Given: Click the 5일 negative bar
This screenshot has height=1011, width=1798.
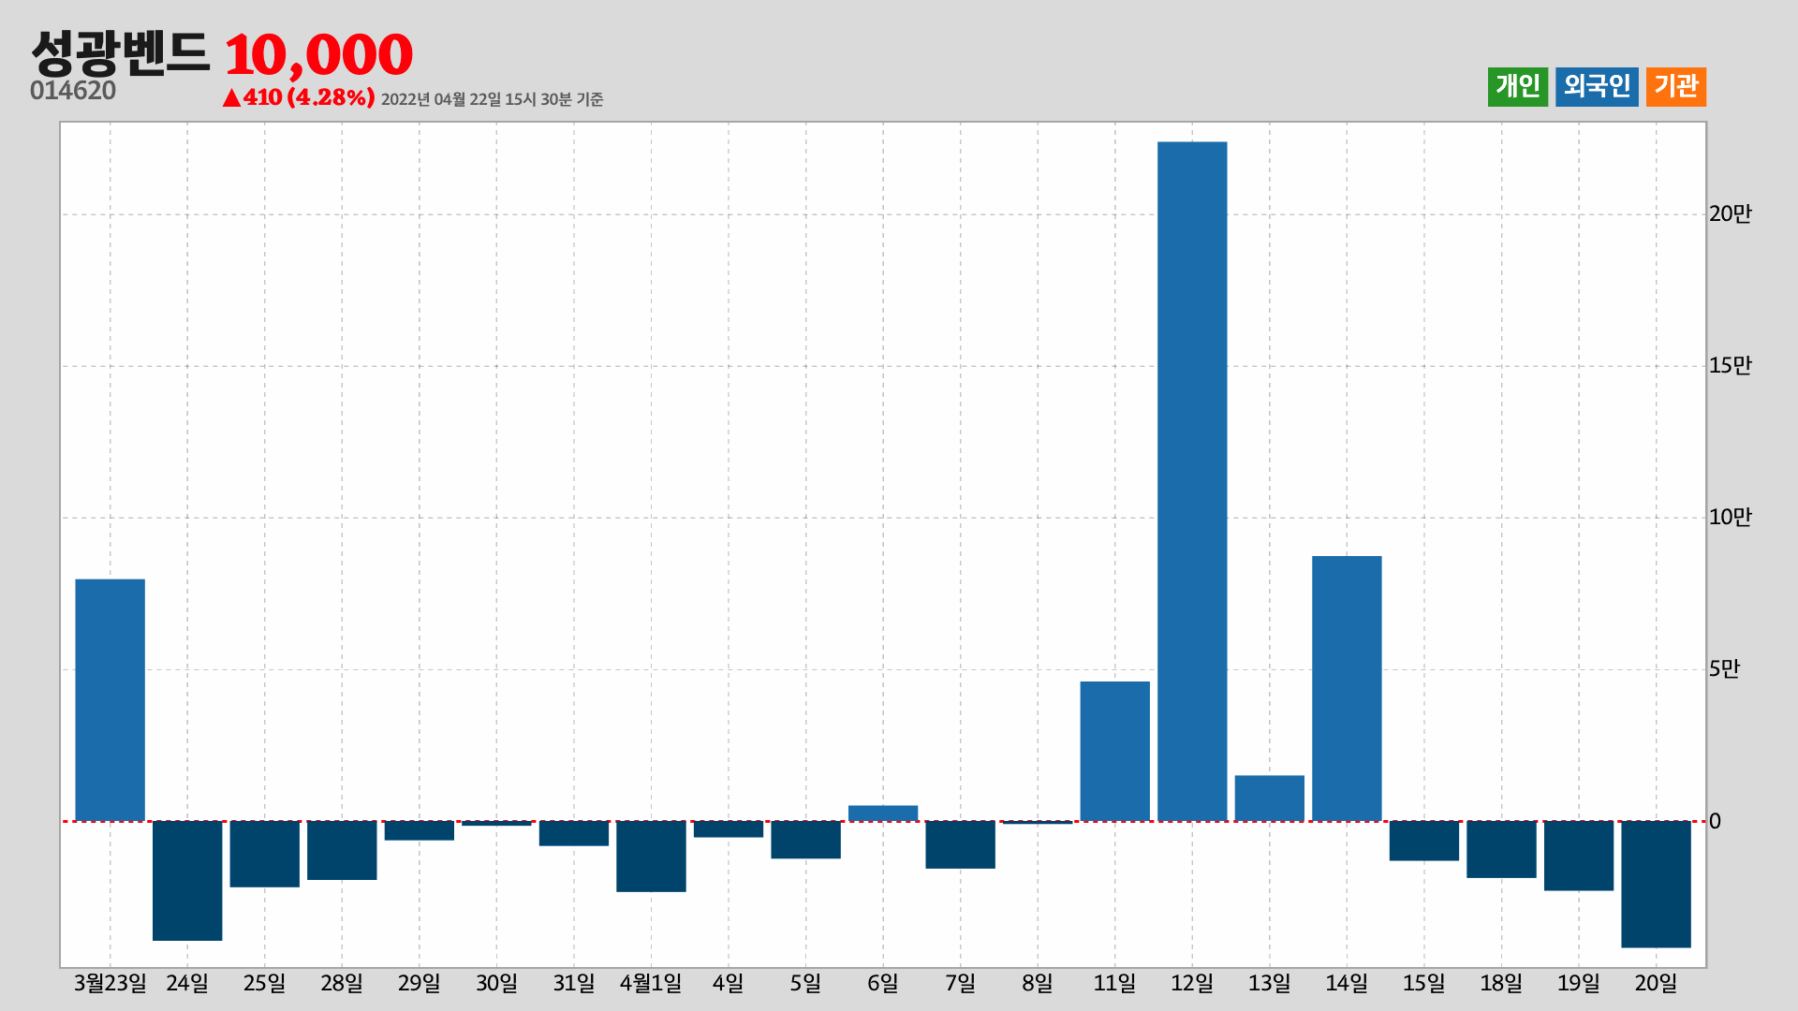Looking at the screenshot, I should [x=805, y=840].
